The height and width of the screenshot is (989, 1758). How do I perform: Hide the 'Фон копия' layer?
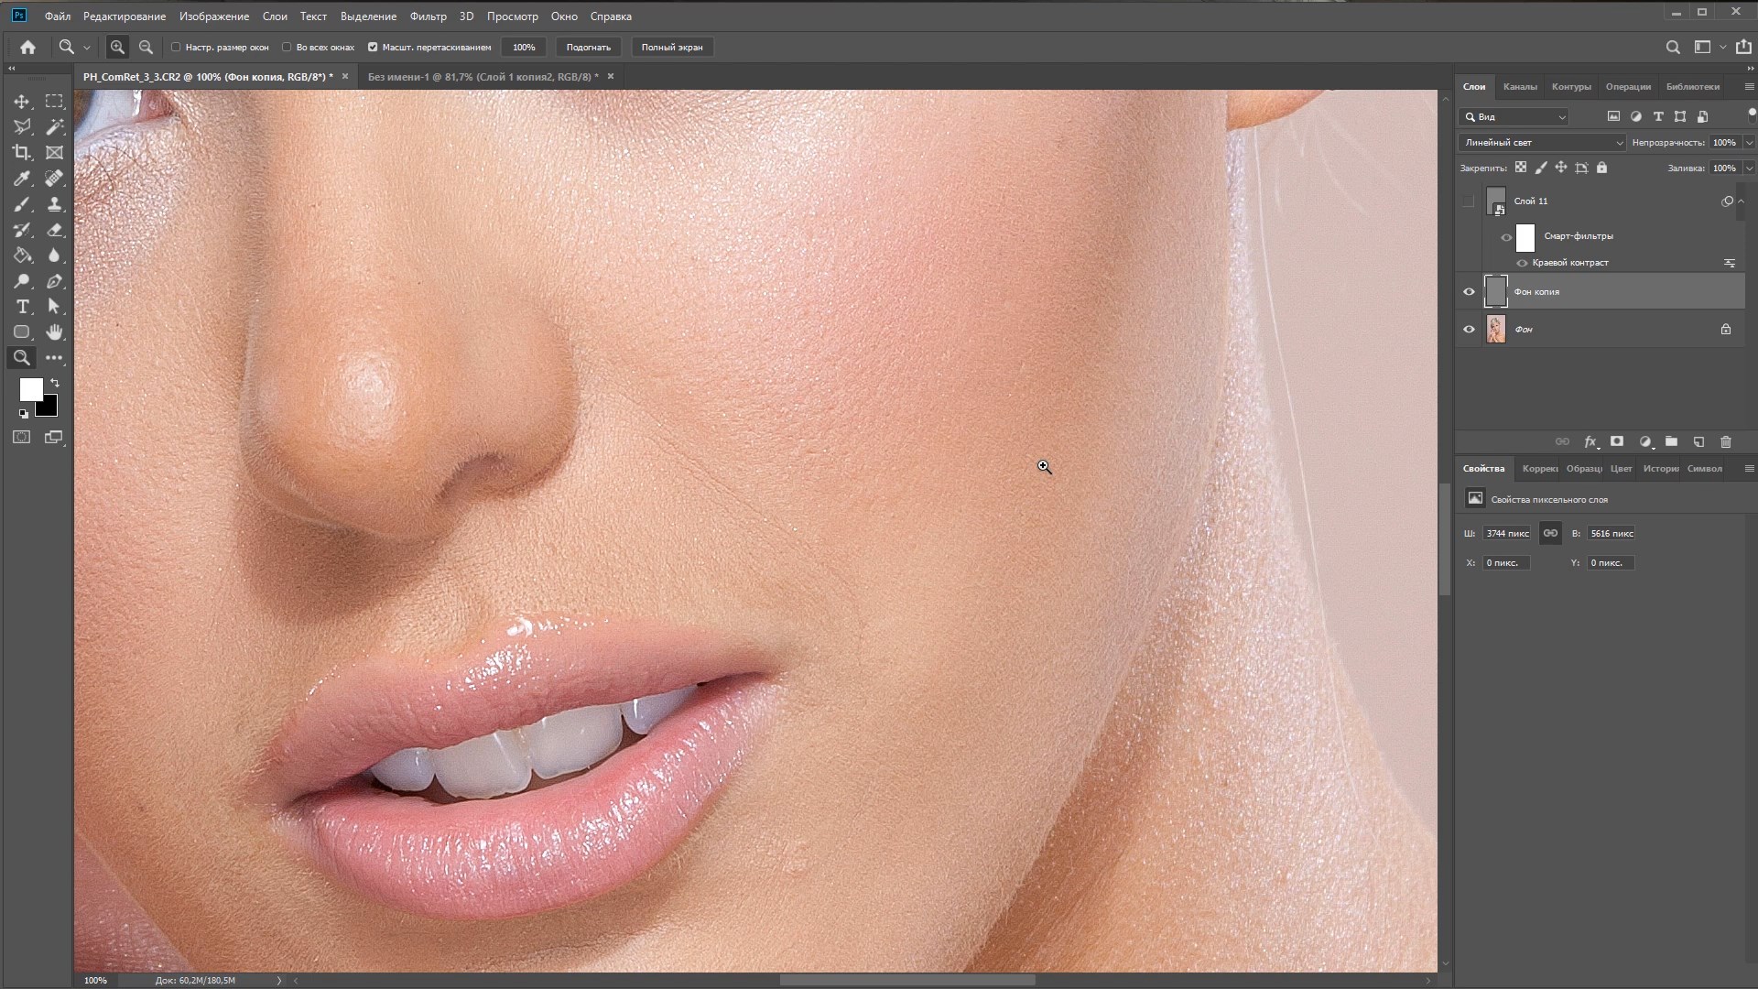click(1469, 292)
